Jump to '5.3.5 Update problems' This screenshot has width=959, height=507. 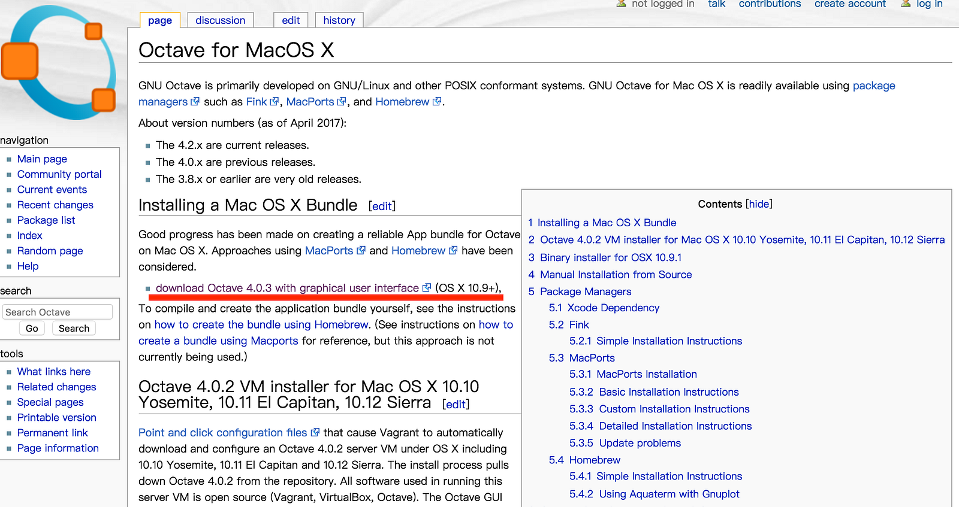pos(625,443)
